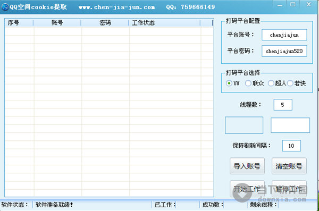Screen dimensions: 319x211
Task: Minimize the QQ空间cookie提取 window
Action: coord(280,5)
